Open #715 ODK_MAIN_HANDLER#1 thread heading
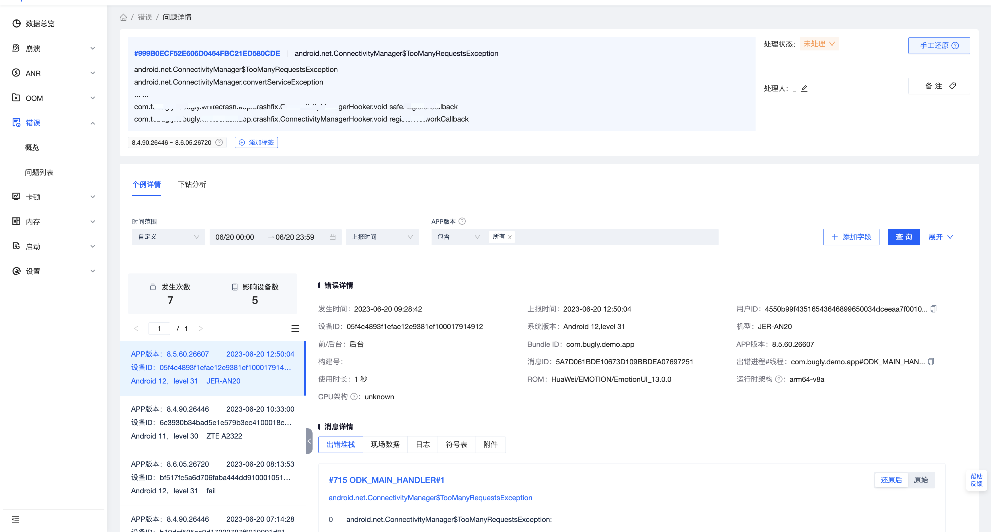The image size is (991, 532). click(386, 480)
